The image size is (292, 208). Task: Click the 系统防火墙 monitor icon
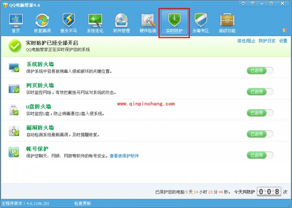pos(14,67)
